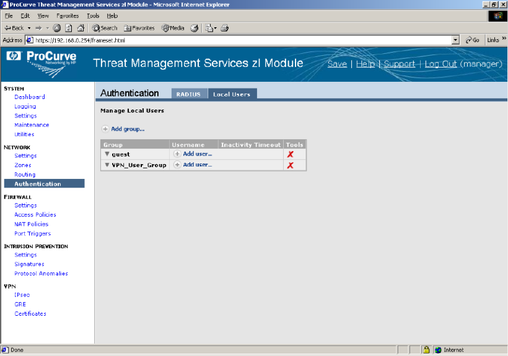The width and height of the screenshot is (508, 356).
Task: Open Signatures under Intrusion Prevention
Action: [x=29, y=264]
